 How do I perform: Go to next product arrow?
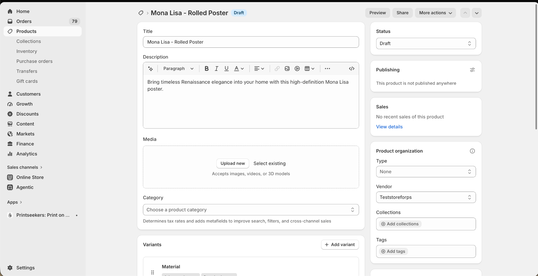click(477, 13)
